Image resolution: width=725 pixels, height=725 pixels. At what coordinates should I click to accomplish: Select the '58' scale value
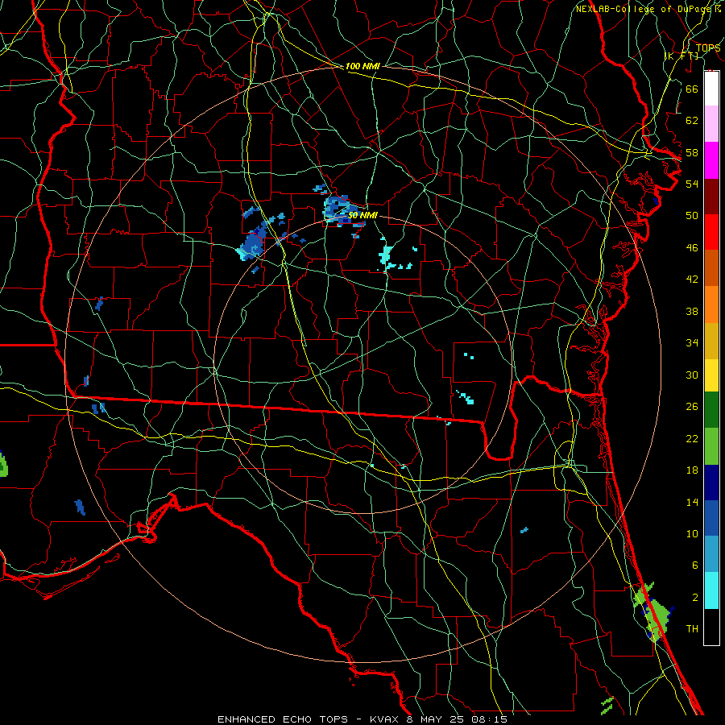[692, 152]
